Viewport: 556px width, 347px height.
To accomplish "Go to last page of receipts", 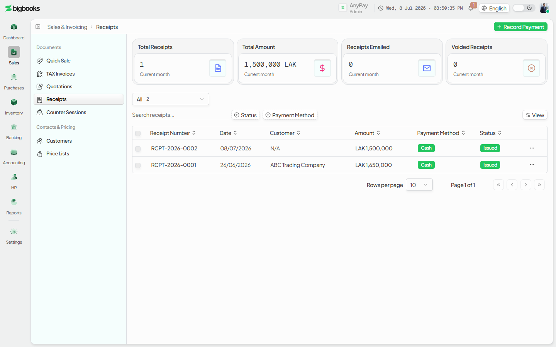I will tap(539, 185).
